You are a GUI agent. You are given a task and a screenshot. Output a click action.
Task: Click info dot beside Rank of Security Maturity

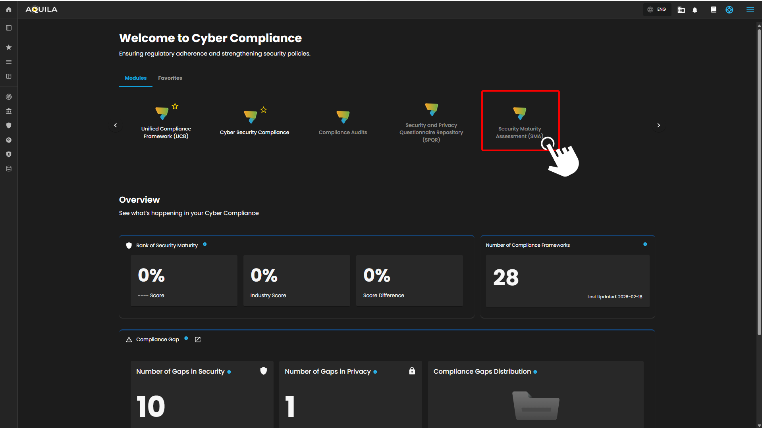tap(205, 244)
